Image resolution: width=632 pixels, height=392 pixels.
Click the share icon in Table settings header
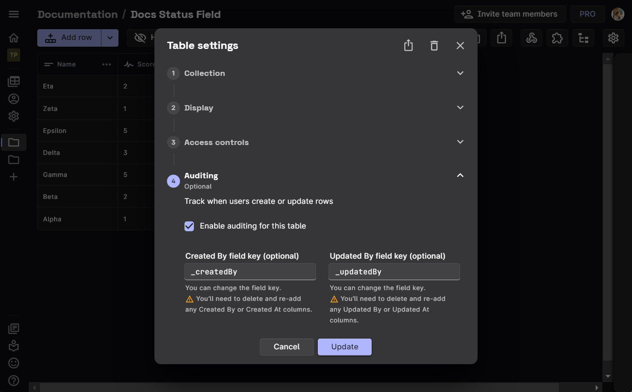tap(408, 46)
